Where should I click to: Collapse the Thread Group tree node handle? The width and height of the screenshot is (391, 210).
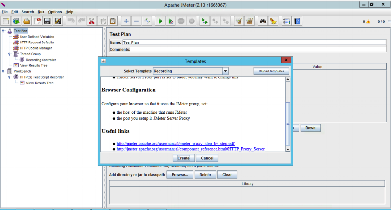9,54
